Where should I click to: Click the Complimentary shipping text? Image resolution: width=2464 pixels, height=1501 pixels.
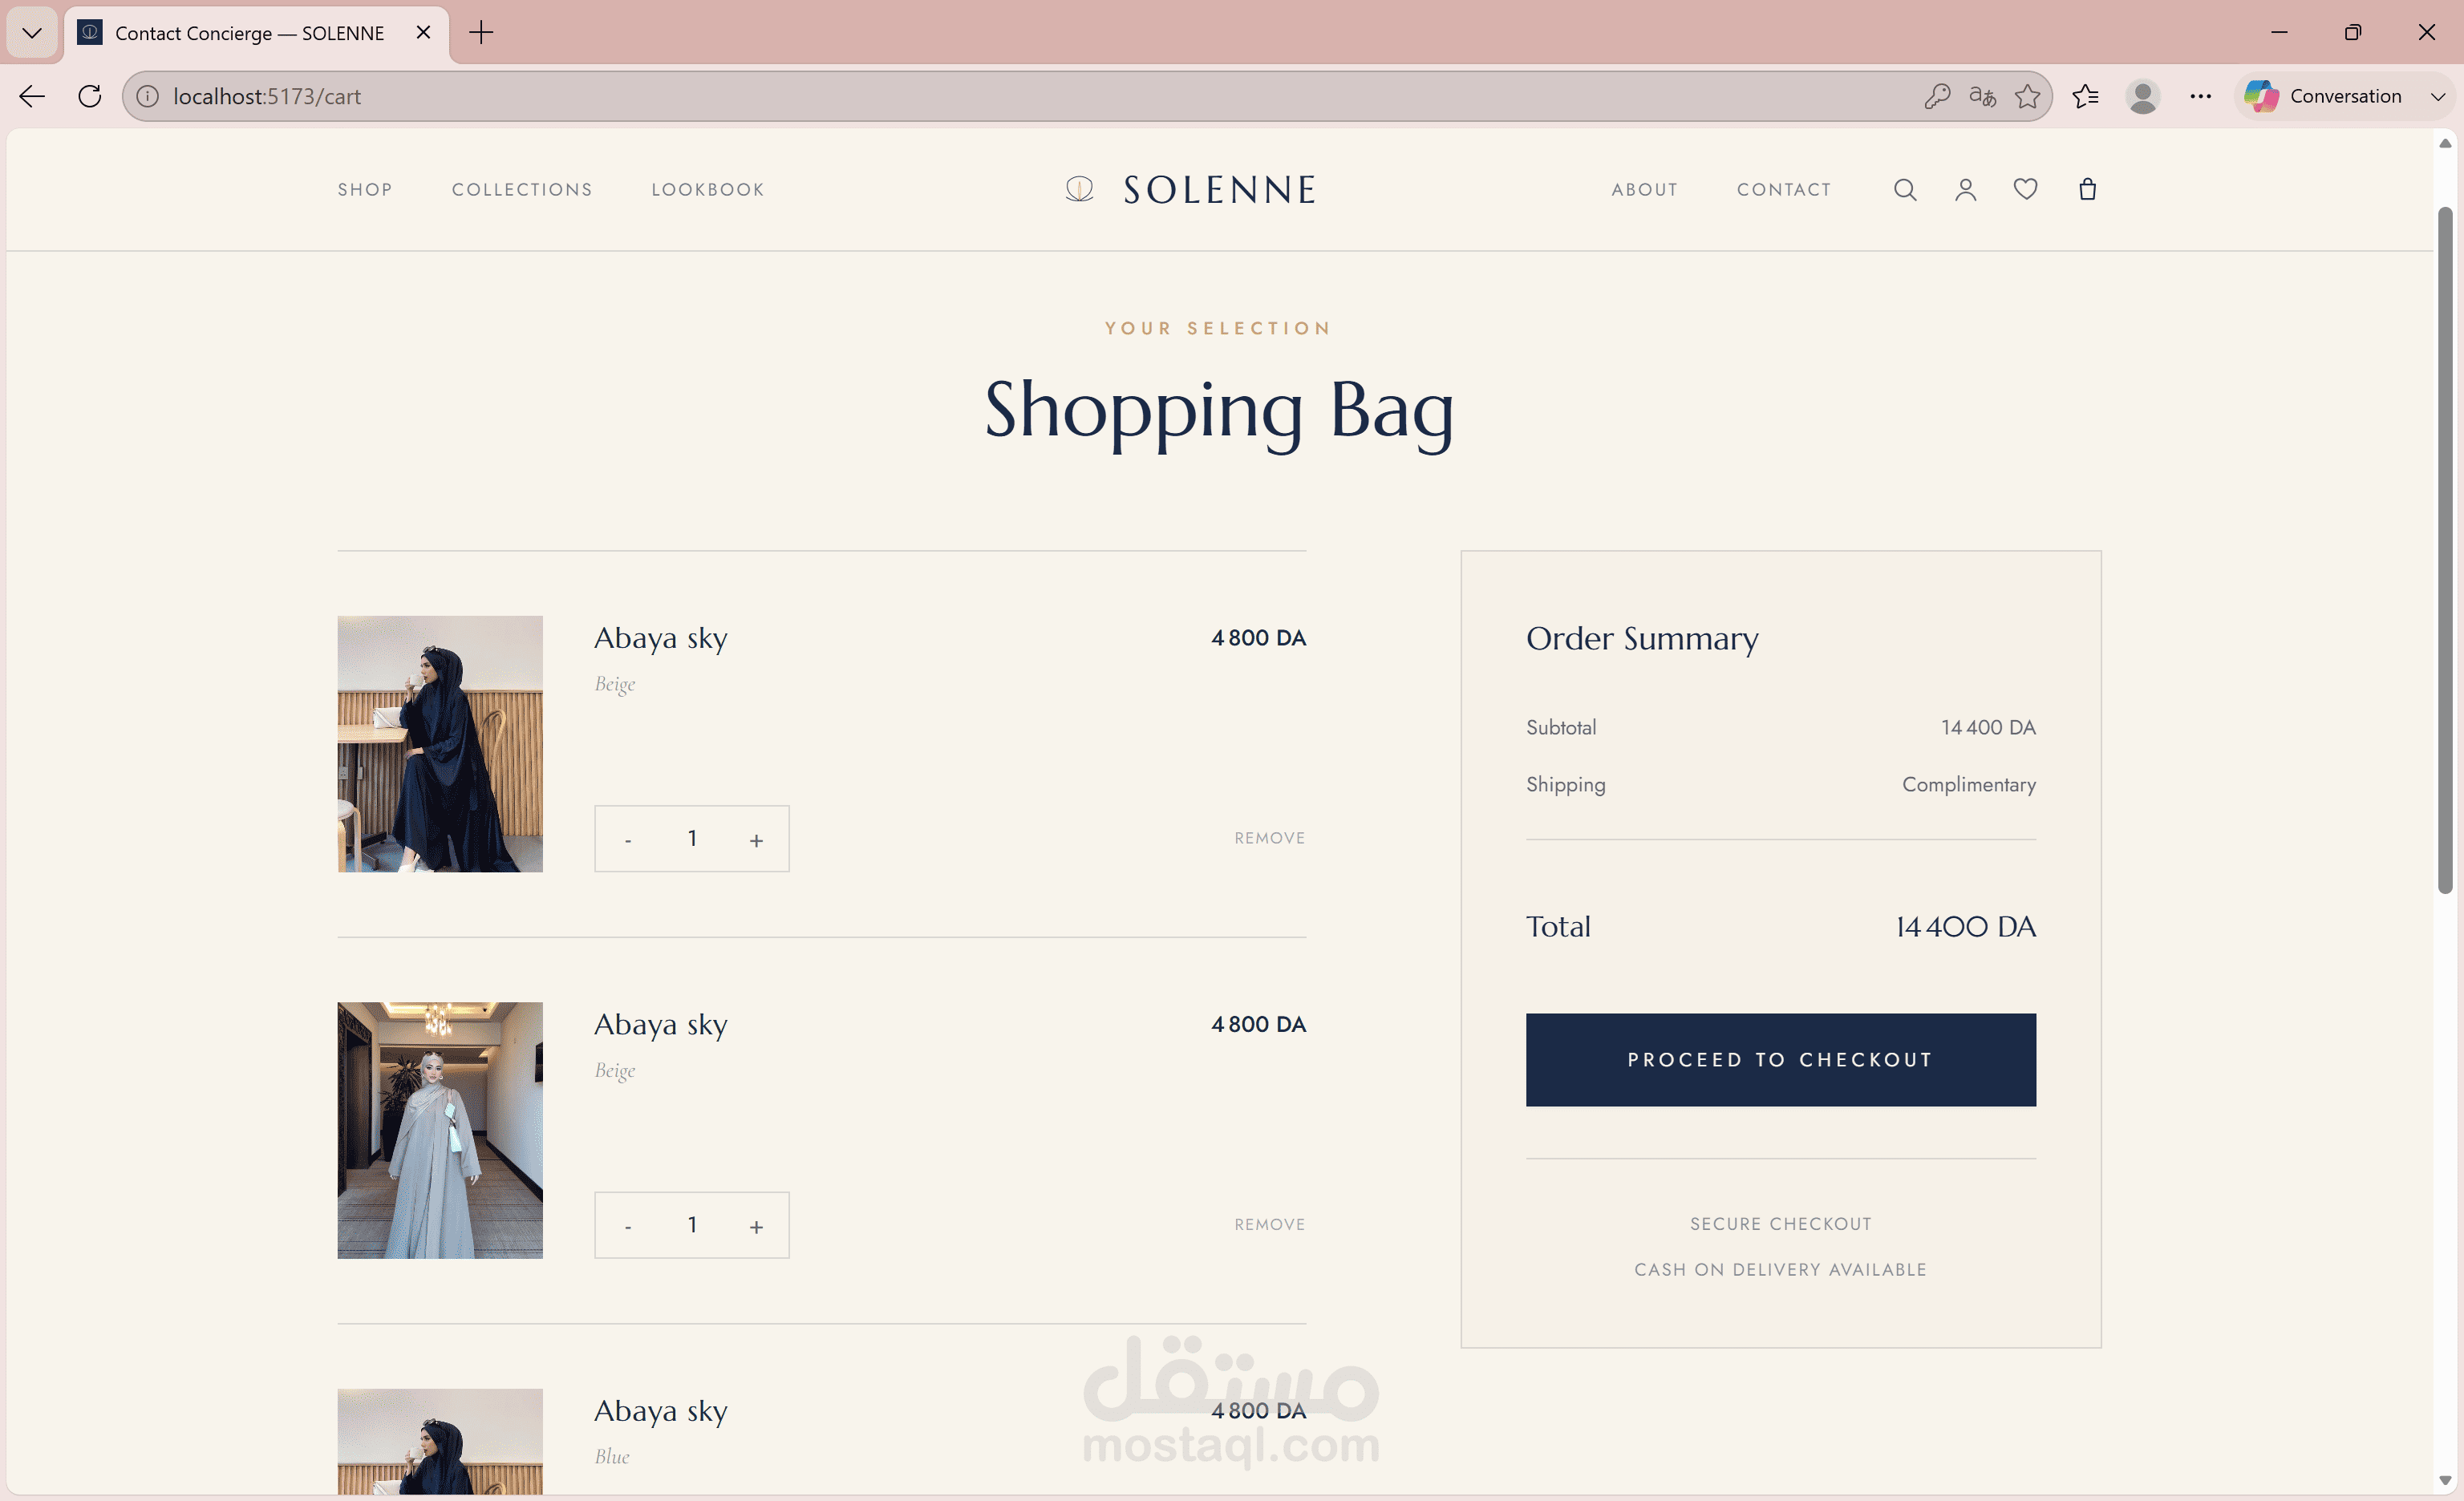click(1968, 784)
